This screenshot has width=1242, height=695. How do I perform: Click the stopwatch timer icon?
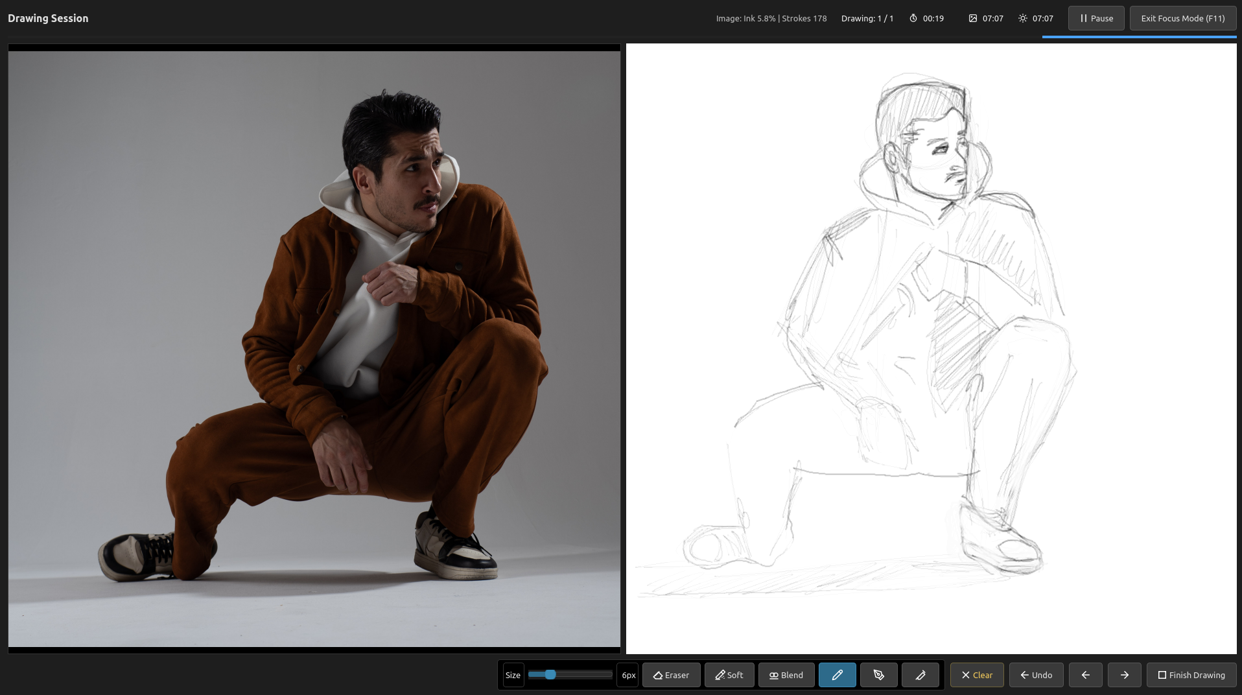coord(913,18)
